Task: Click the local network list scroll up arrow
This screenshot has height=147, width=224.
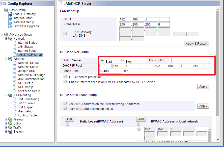Action: (210, 129)
